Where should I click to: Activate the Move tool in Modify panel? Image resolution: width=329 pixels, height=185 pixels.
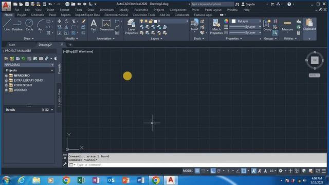[60, 21]
